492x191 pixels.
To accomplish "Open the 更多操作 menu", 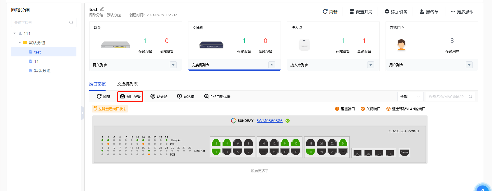I will point(462,12).
